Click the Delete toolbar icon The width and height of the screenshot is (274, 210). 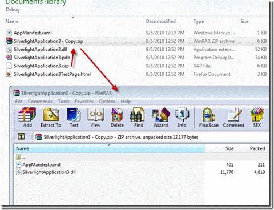coord(117,115)
